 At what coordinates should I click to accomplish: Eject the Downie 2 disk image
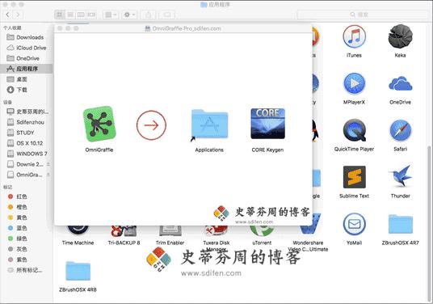pos(48,164)
